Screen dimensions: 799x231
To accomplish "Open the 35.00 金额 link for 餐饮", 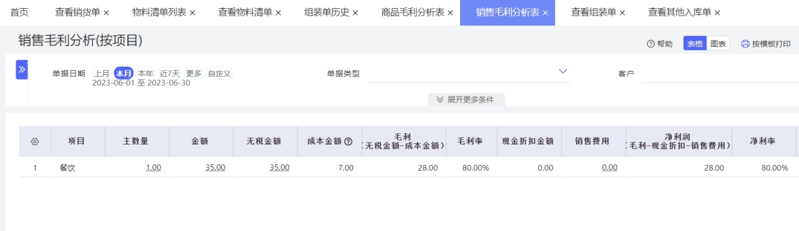I will [215, 167].
